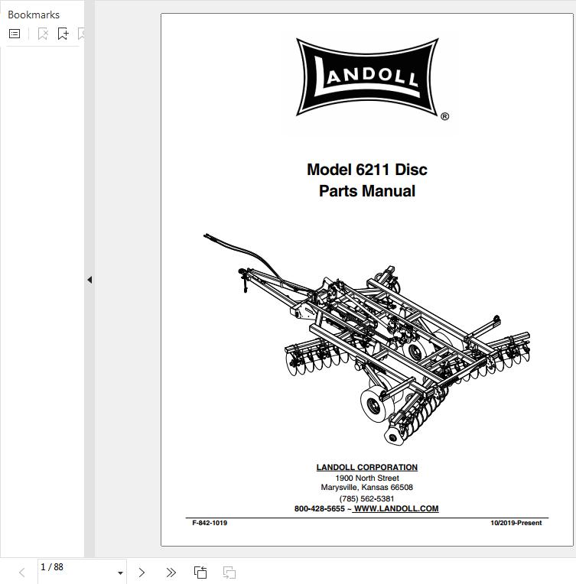Click the LANDOLL CORPORATION text
The image size is (576, 584).
[x=367, y=467]
